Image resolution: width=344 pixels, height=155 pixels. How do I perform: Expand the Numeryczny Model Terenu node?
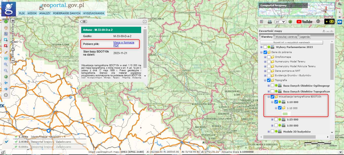click(x=265, y=62)
